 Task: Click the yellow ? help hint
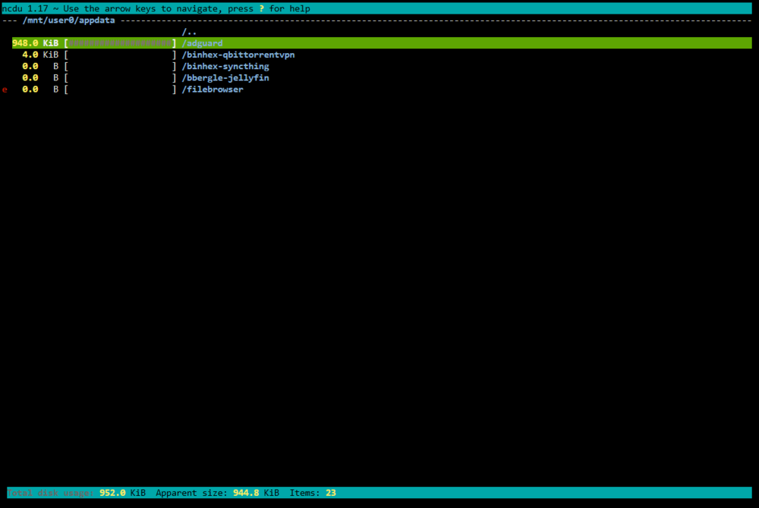[x=261, y=8]
